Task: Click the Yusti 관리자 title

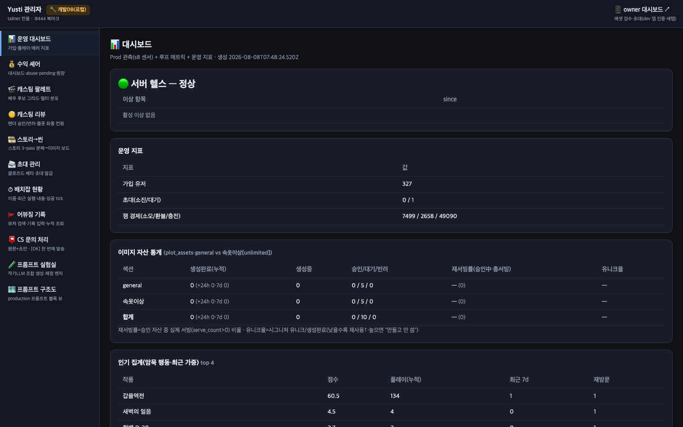Action: point(25,9)
